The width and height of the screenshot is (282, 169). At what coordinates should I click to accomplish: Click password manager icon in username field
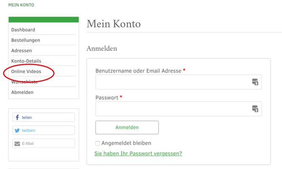pyautogui.click(x=255, y=82)
